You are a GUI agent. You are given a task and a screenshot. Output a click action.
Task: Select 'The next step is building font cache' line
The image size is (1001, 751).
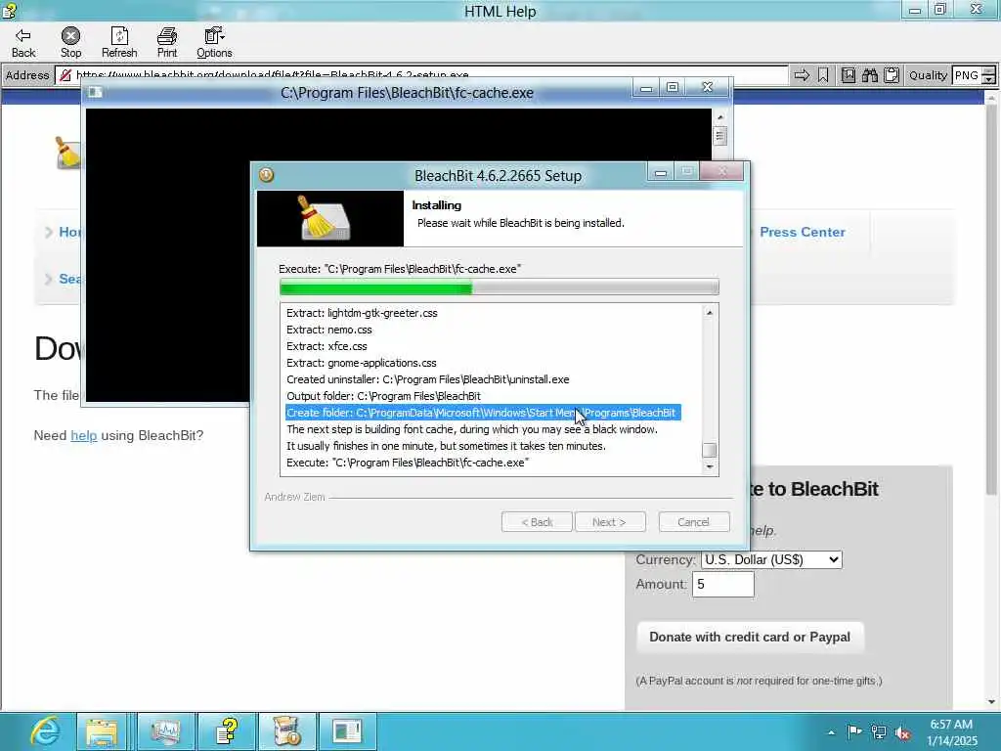[x=472, y=429]
